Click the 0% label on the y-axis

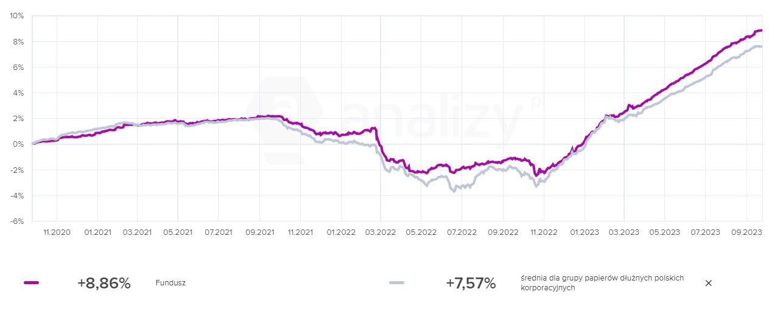(x=18, y=144)
